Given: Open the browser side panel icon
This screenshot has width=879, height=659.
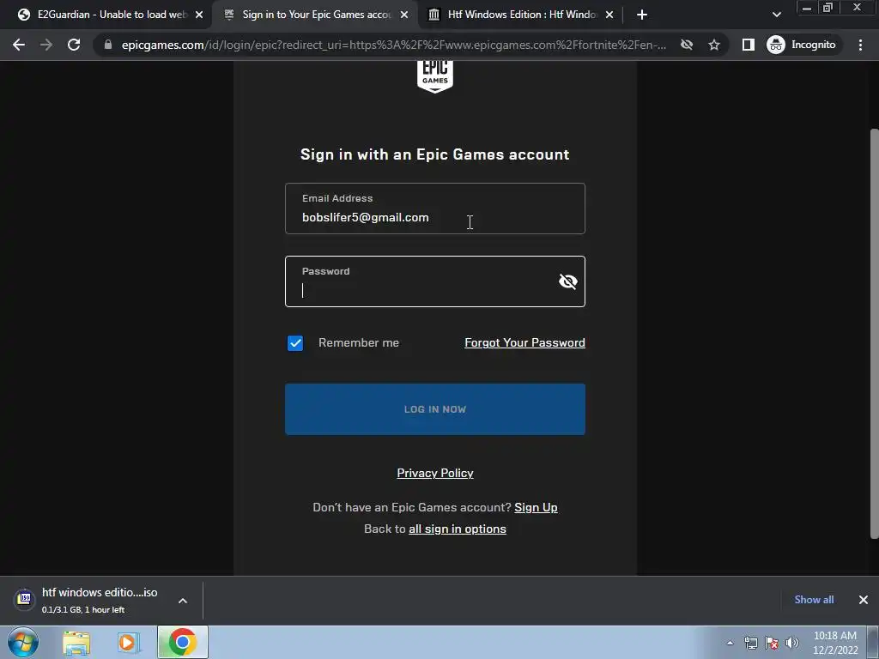Looking at the screenshot, I should pyautogui.click(x=748, y=45).
